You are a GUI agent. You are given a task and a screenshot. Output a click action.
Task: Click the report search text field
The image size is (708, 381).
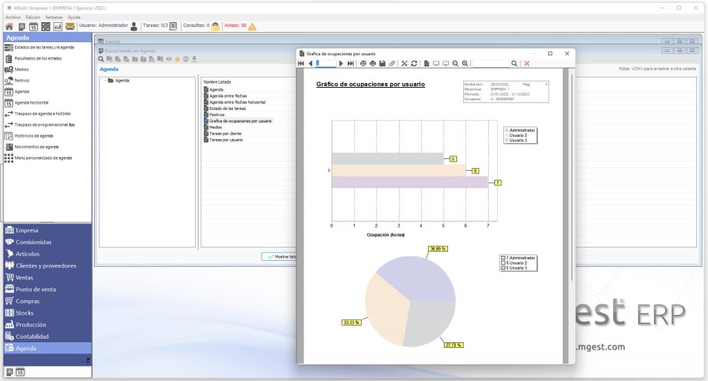point(490,64)
